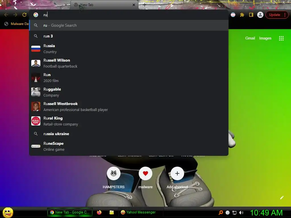Focus the address bar containing 'ru'
Screen dimensions: 291x218
point(129,15)
